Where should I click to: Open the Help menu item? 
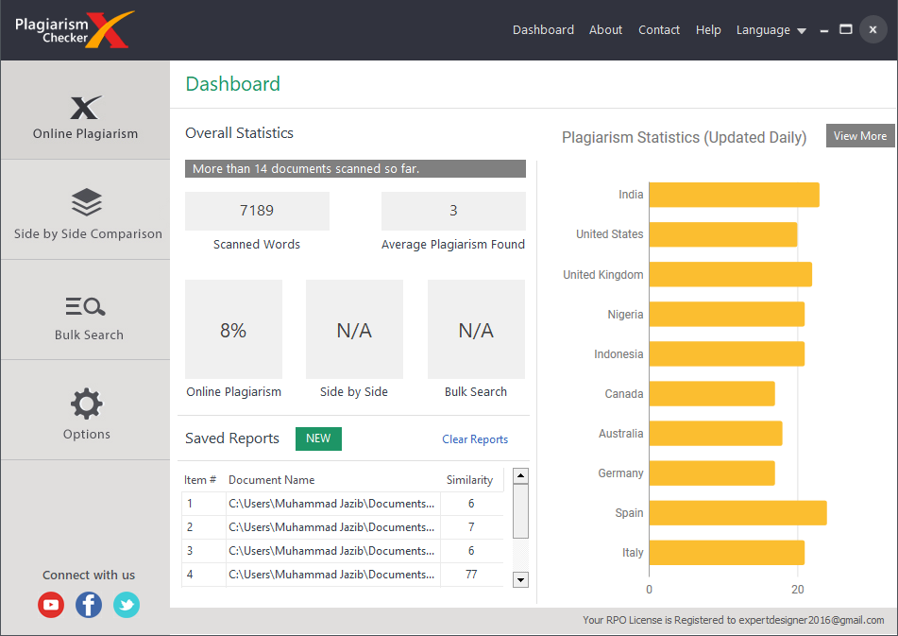point(708,30)
